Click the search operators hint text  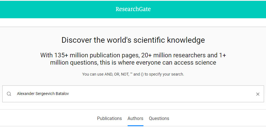tap(133, 74)
